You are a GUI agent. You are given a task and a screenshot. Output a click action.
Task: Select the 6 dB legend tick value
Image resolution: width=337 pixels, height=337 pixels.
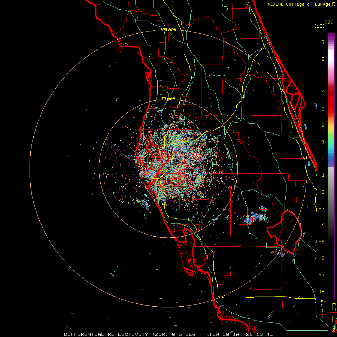pos(323,59)
